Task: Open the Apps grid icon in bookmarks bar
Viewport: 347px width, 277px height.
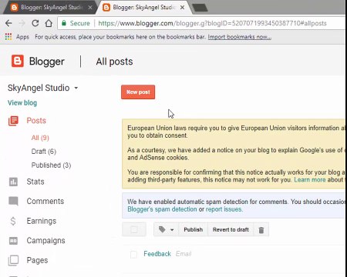Action: point(8,37)
